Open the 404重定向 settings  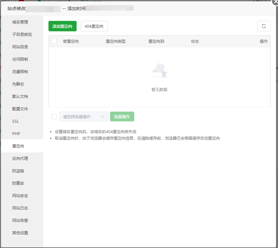pyautogui.click(x=94, y=26)
